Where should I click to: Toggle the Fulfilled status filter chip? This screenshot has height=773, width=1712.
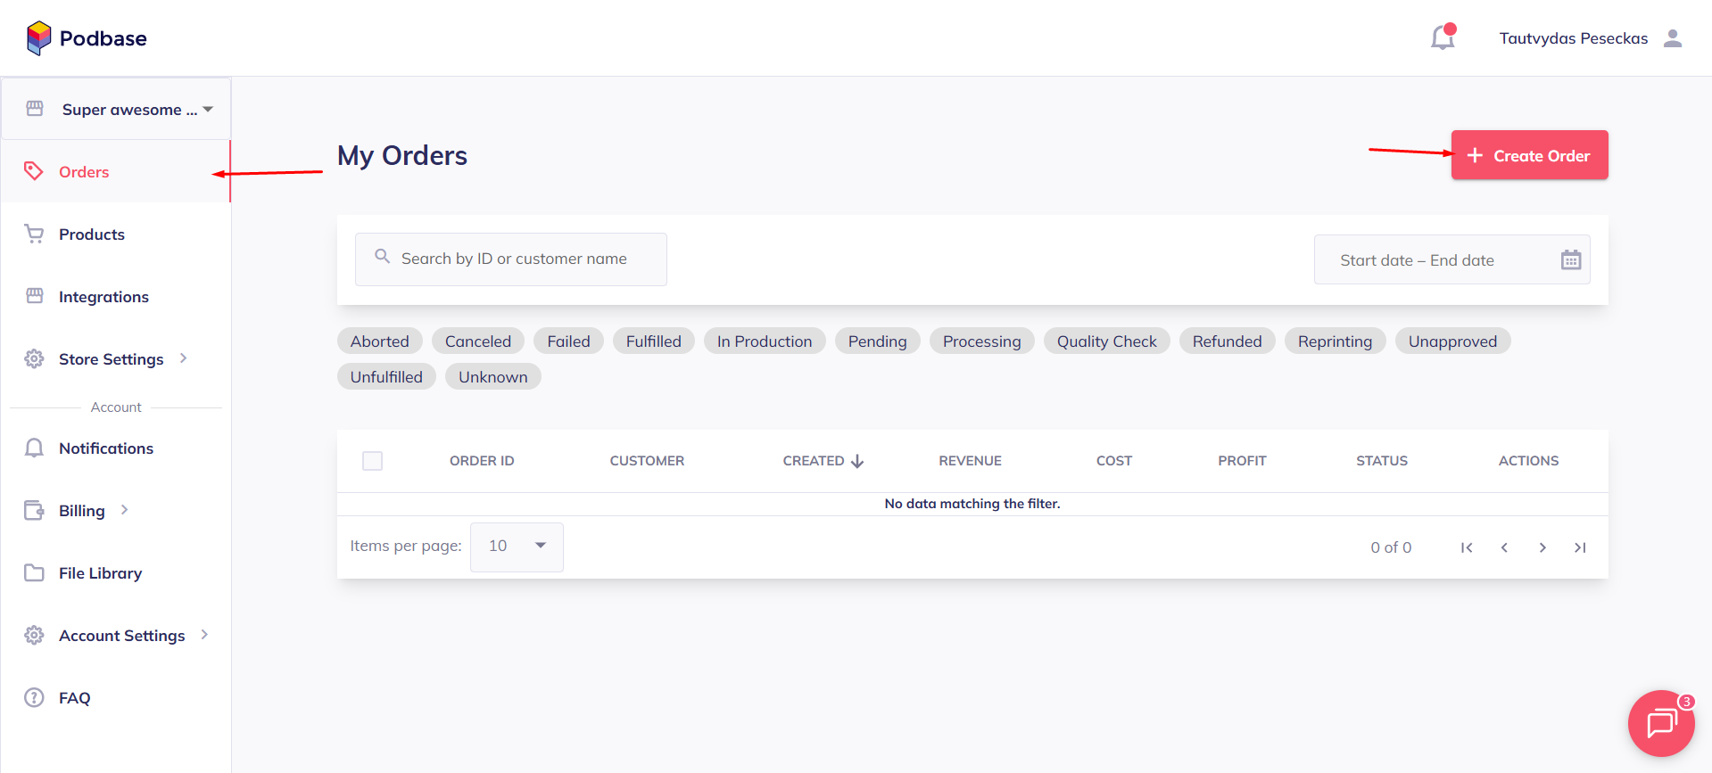653,341
